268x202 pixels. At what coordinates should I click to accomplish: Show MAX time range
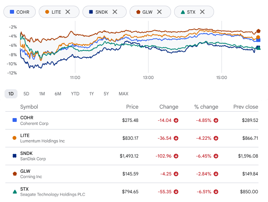(124, 94)
